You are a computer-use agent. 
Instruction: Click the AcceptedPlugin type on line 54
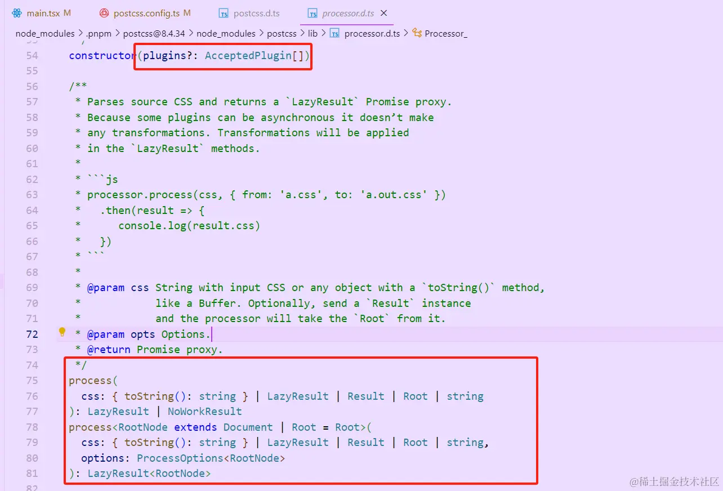pos(248,56)
